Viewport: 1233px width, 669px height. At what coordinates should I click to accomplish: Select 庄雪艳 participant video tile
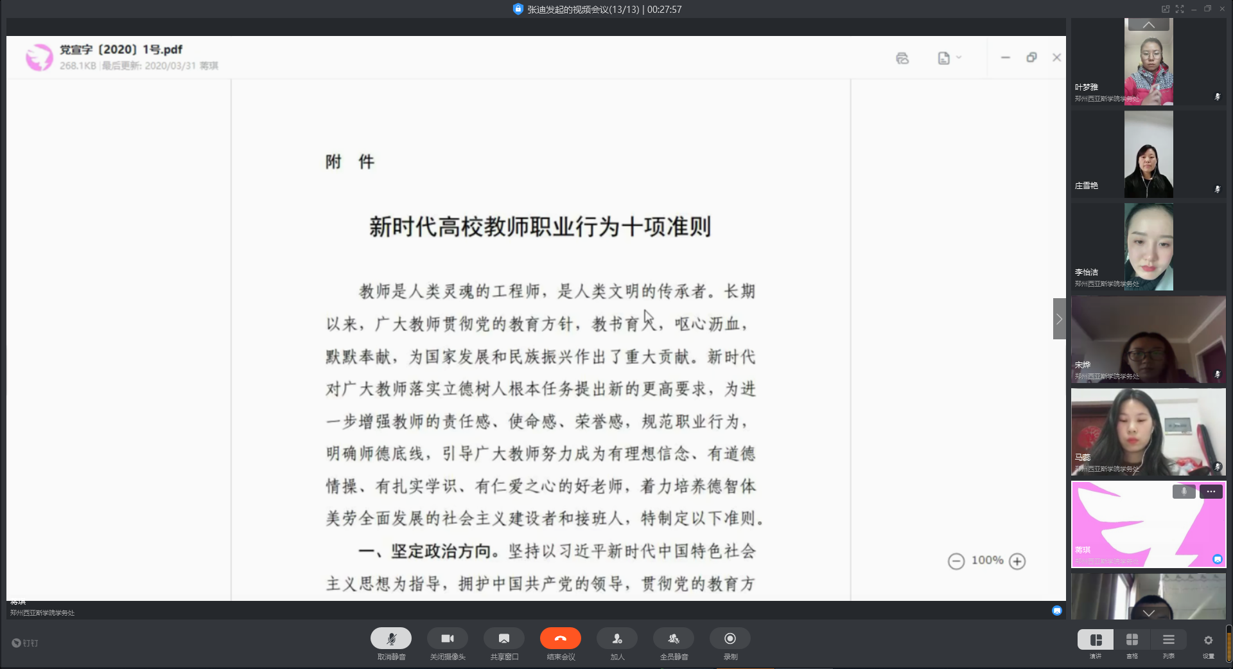(1148, 154)
